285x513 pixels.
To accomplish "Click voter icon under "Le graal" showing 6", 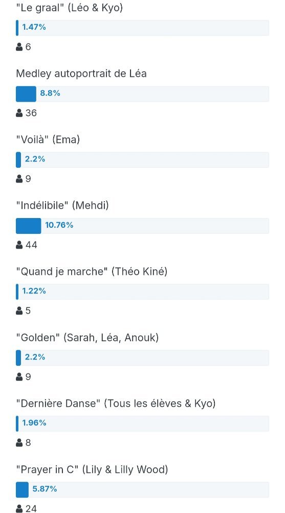I will coord(19,47).
